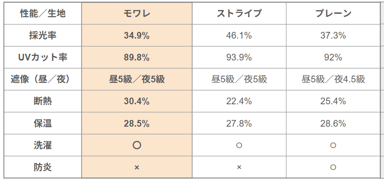Select the ストライプ column header

click(239, 13)
